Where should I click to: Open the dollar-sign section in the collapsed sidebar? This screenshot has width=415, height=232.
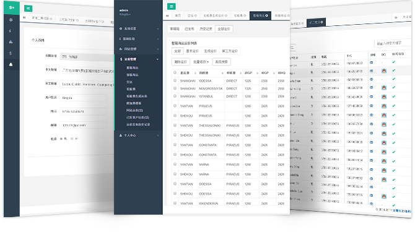coord(11,53)
